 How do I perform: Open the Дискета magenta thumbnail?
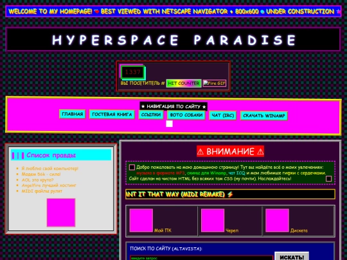[277, 220]
